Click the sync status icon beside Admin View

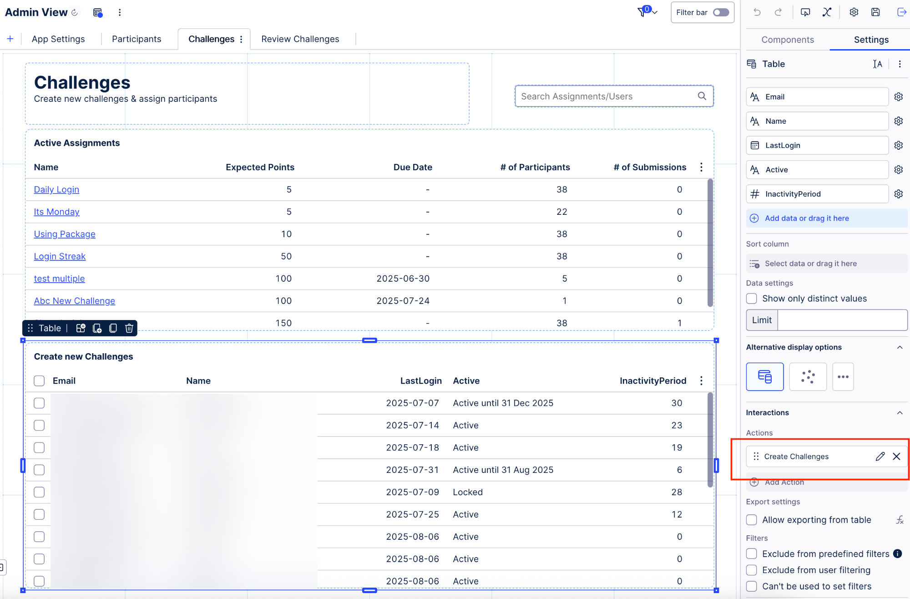pos(75,12)
